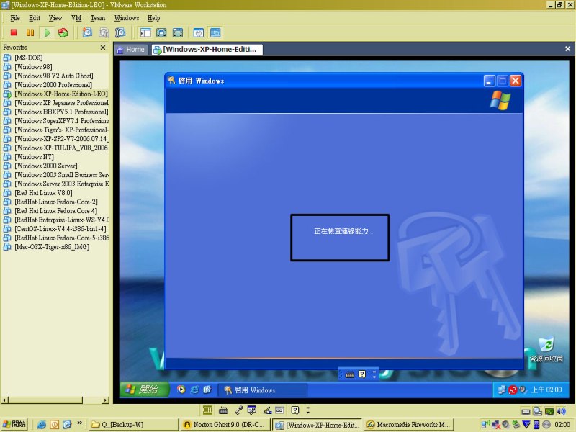Toggle the sidebar view toolbar icon

coord(145,32)
